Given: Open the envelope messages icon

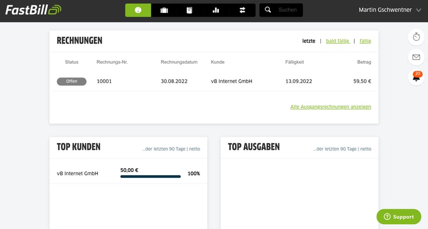Looking at the screenshot, I should [x=416, y=57].
